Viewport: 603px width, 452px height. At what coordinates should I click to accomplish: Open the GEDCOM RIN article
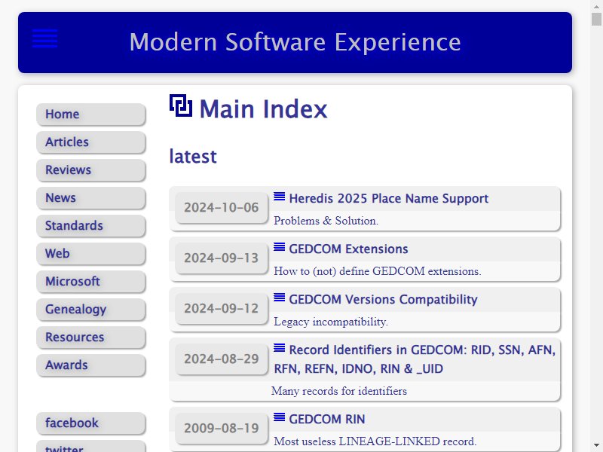point(327,419)
